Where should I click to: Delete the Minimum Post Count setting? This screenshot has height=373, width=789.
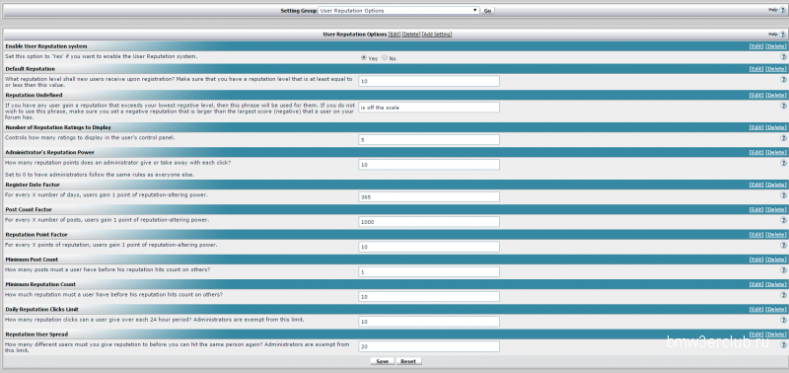(775, 260)
